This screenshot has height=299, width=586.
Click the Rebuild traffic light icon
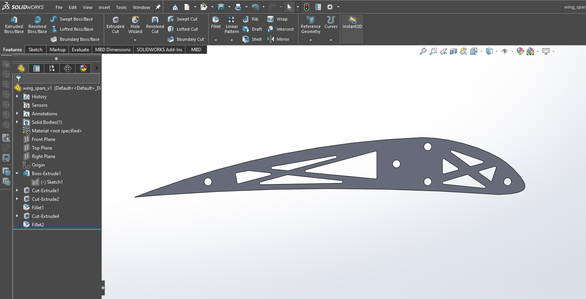(x=307, y=7)
